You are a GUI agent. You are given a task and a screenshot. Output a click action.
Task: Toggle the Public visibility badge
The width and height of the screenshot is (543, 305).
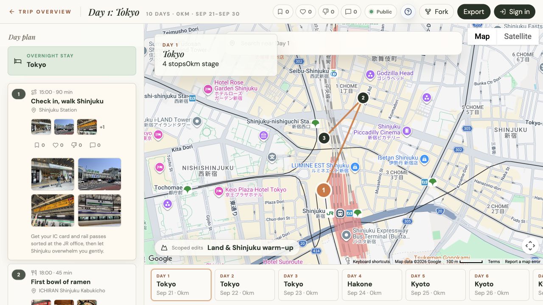381,12
